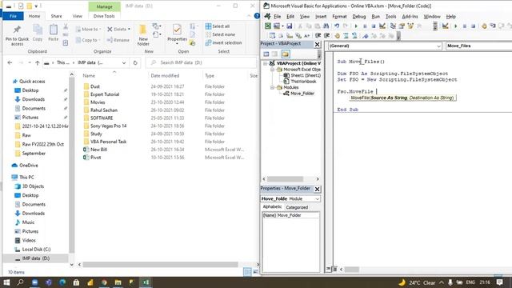This screenshot has height=288, width=512.
Task: Click Insert UserForm icon in VBA toolbar
Action: (x=277, y=26)
